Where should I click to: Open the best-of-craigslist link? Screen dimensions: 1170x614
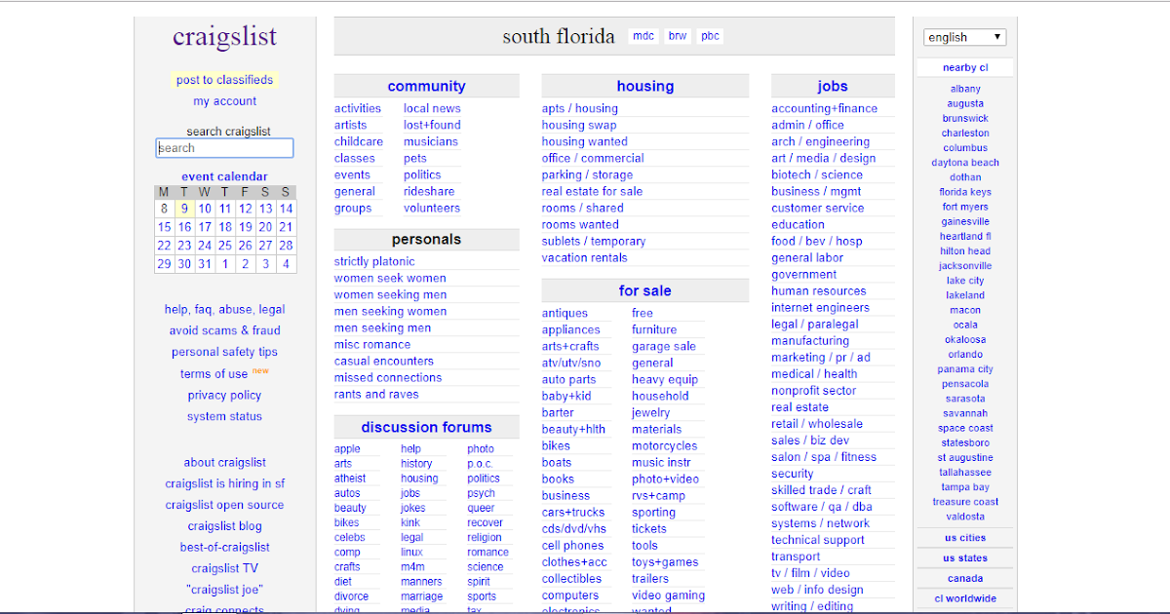click(x=224, y=548)
